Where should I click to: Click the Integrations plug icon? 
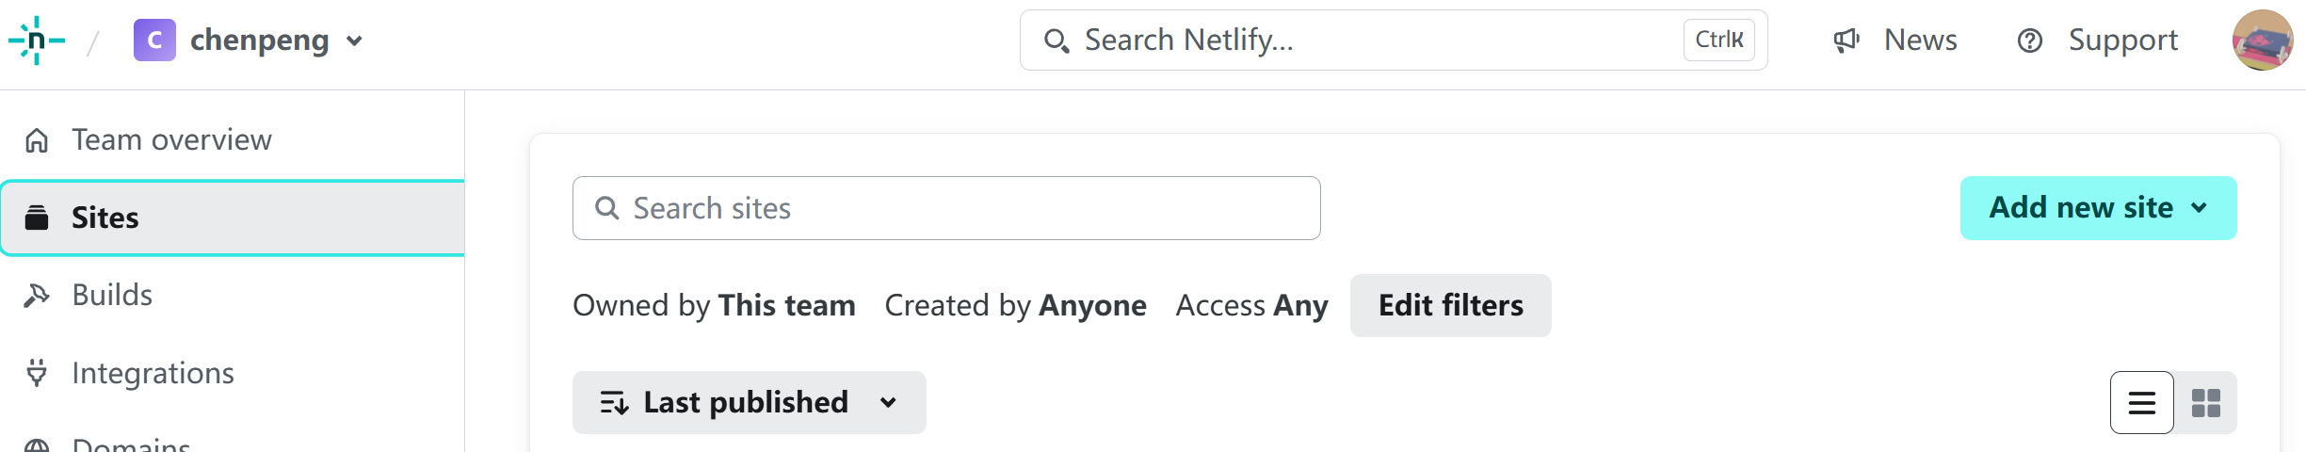pyautogui.click(x=37, y=373)
